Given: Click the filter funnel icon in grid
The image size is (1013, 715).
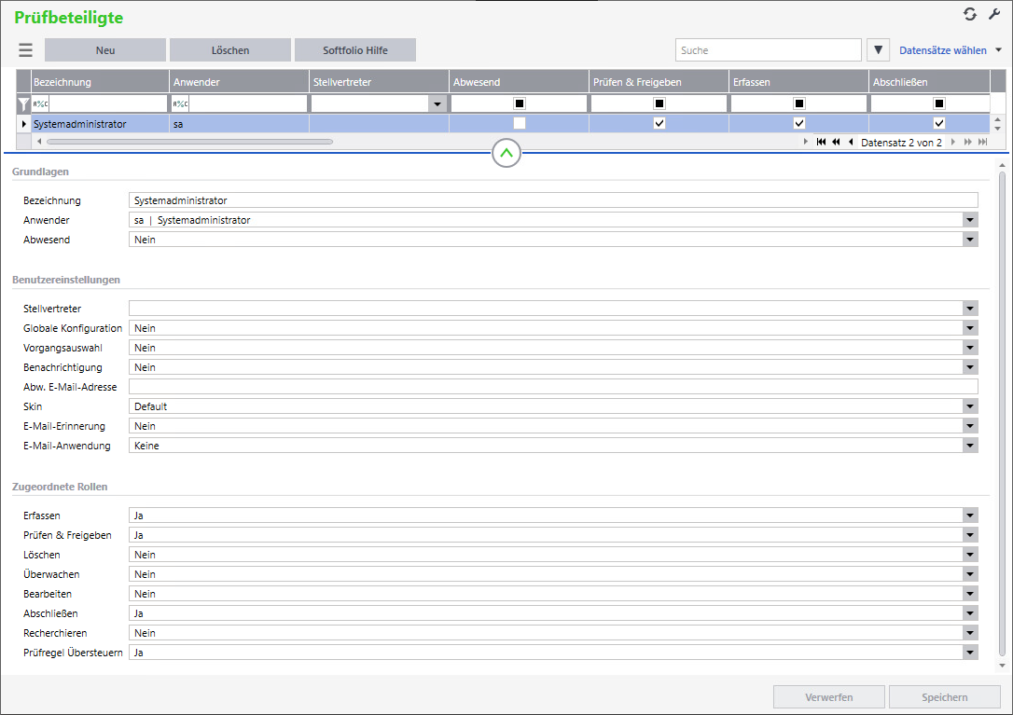Looking at the screenshot, I should (x=24, y=104).
